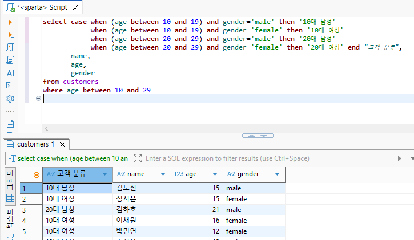Viewport: 414px width, 240px height.
Task: Select row number 1 header
Action: coord(31,188)
